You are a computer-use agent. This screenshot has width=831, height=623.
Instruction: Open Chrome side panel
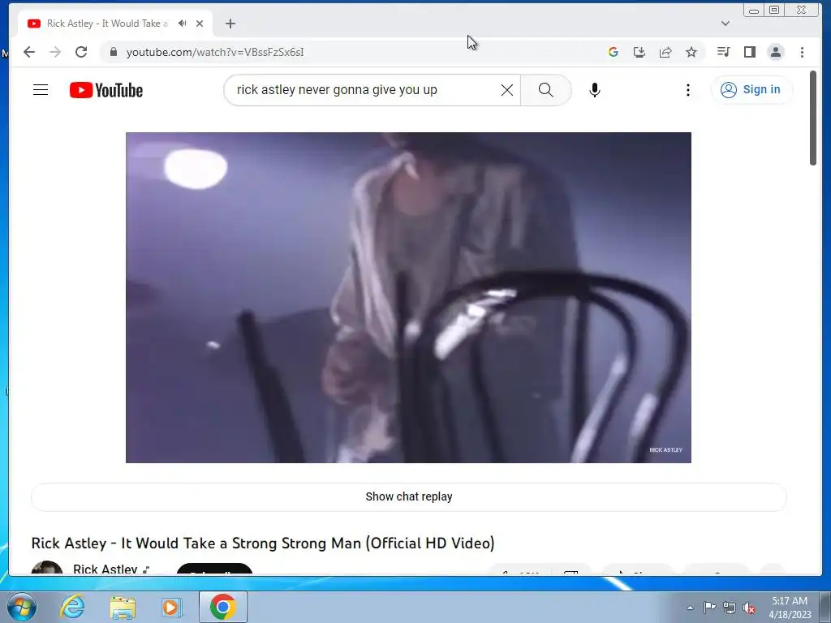(749, 52)
